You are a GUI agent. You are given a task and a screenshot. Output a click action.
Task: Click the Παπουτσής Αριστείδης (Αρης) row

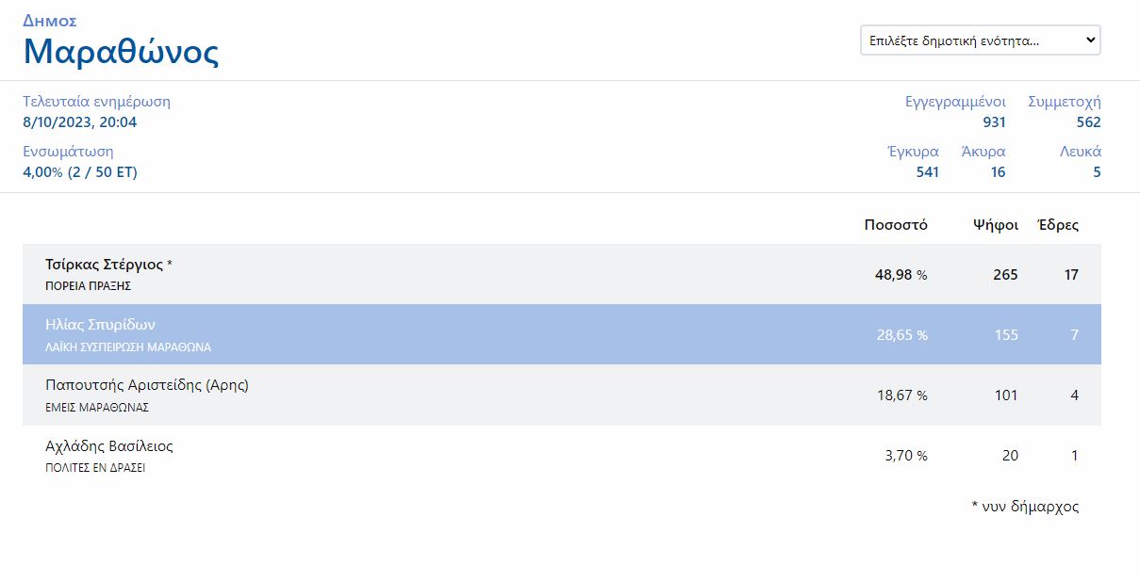pos(561,395)
